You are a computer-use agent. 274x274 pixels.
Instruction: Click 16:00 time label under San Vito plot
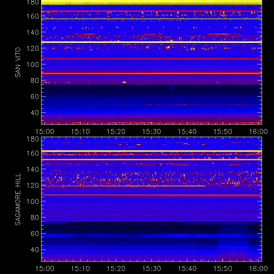coord(259,132)
